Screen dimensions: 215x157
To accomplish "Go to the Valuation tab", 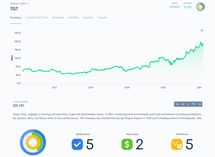I will pyautogui.click(x=88, y=17).
